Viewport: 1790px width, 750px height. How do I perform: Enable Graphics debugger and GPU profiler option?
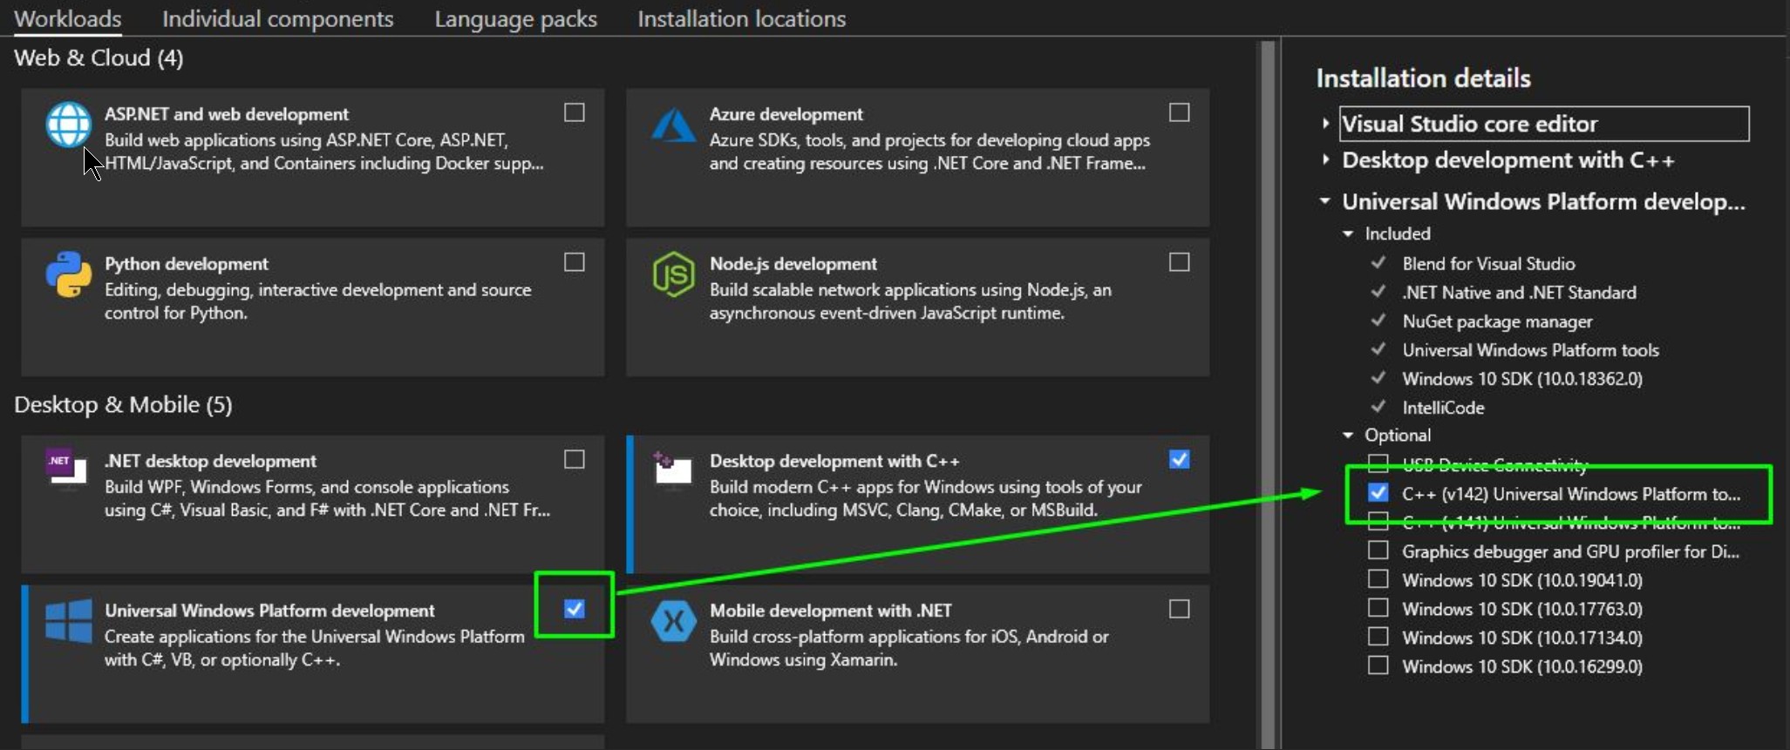tap(1378, 551)
